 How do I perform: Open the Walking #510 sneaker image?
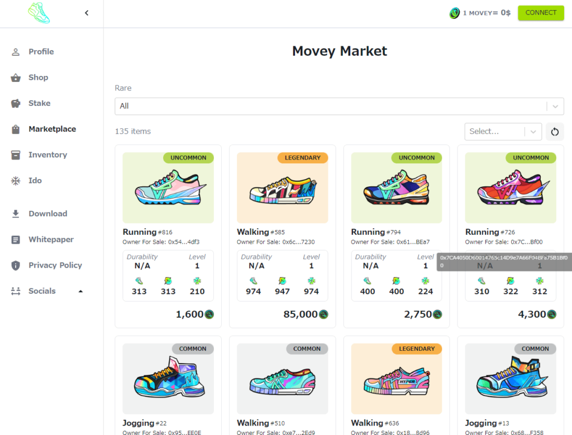pos(282,379)
